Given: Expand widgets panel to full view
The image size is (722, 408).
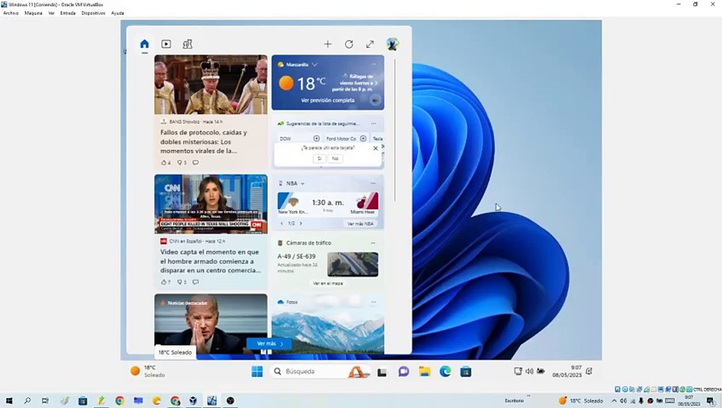Looking at the screenshot, I should click(x=370, y=44).
